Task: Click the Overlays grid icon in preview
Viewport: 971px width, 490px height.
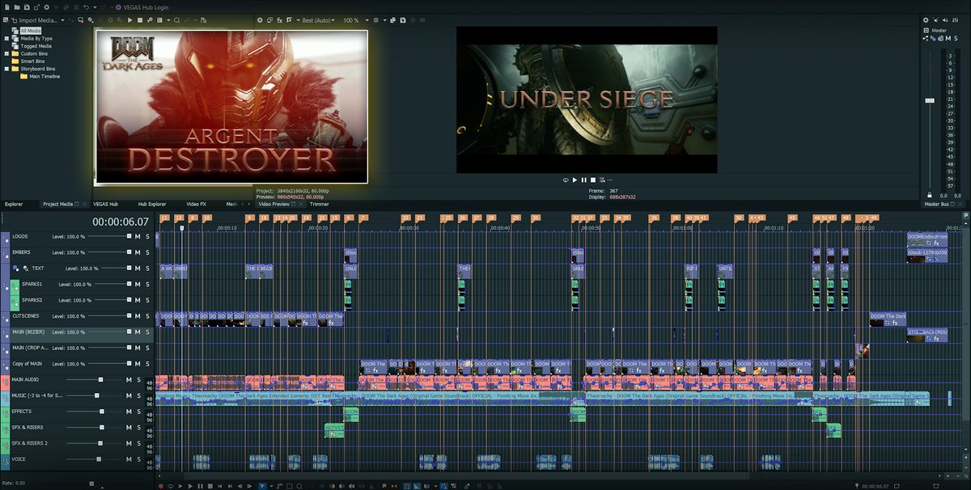Action: click(375, 19)
